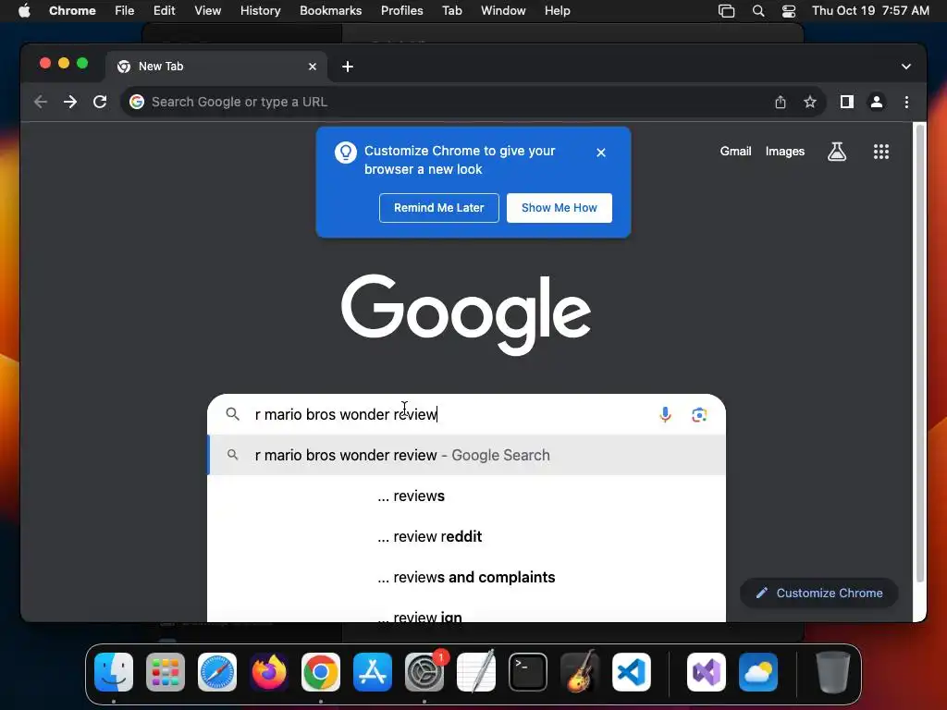Open Chrome three-dot menu
Viewport: 947px width, 710px height.
[x=906, y=102]
